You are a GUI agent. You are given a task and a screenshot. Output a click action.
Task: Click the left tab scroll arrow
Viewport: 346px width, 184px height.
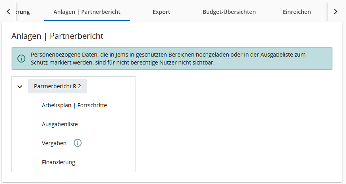pyautogui.click(x=8, y=11)
